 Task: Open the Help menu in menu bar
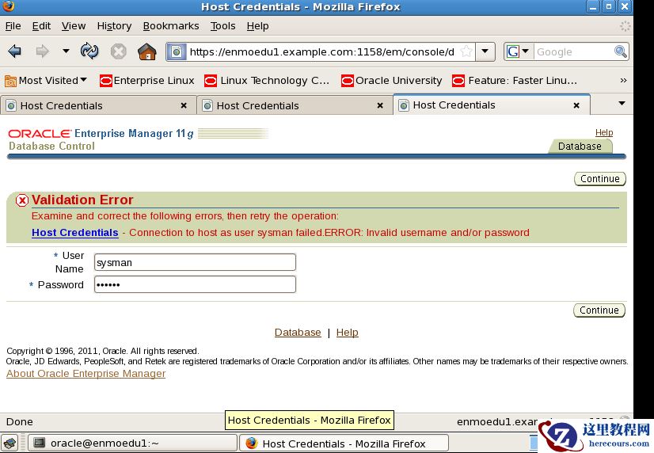257,26
